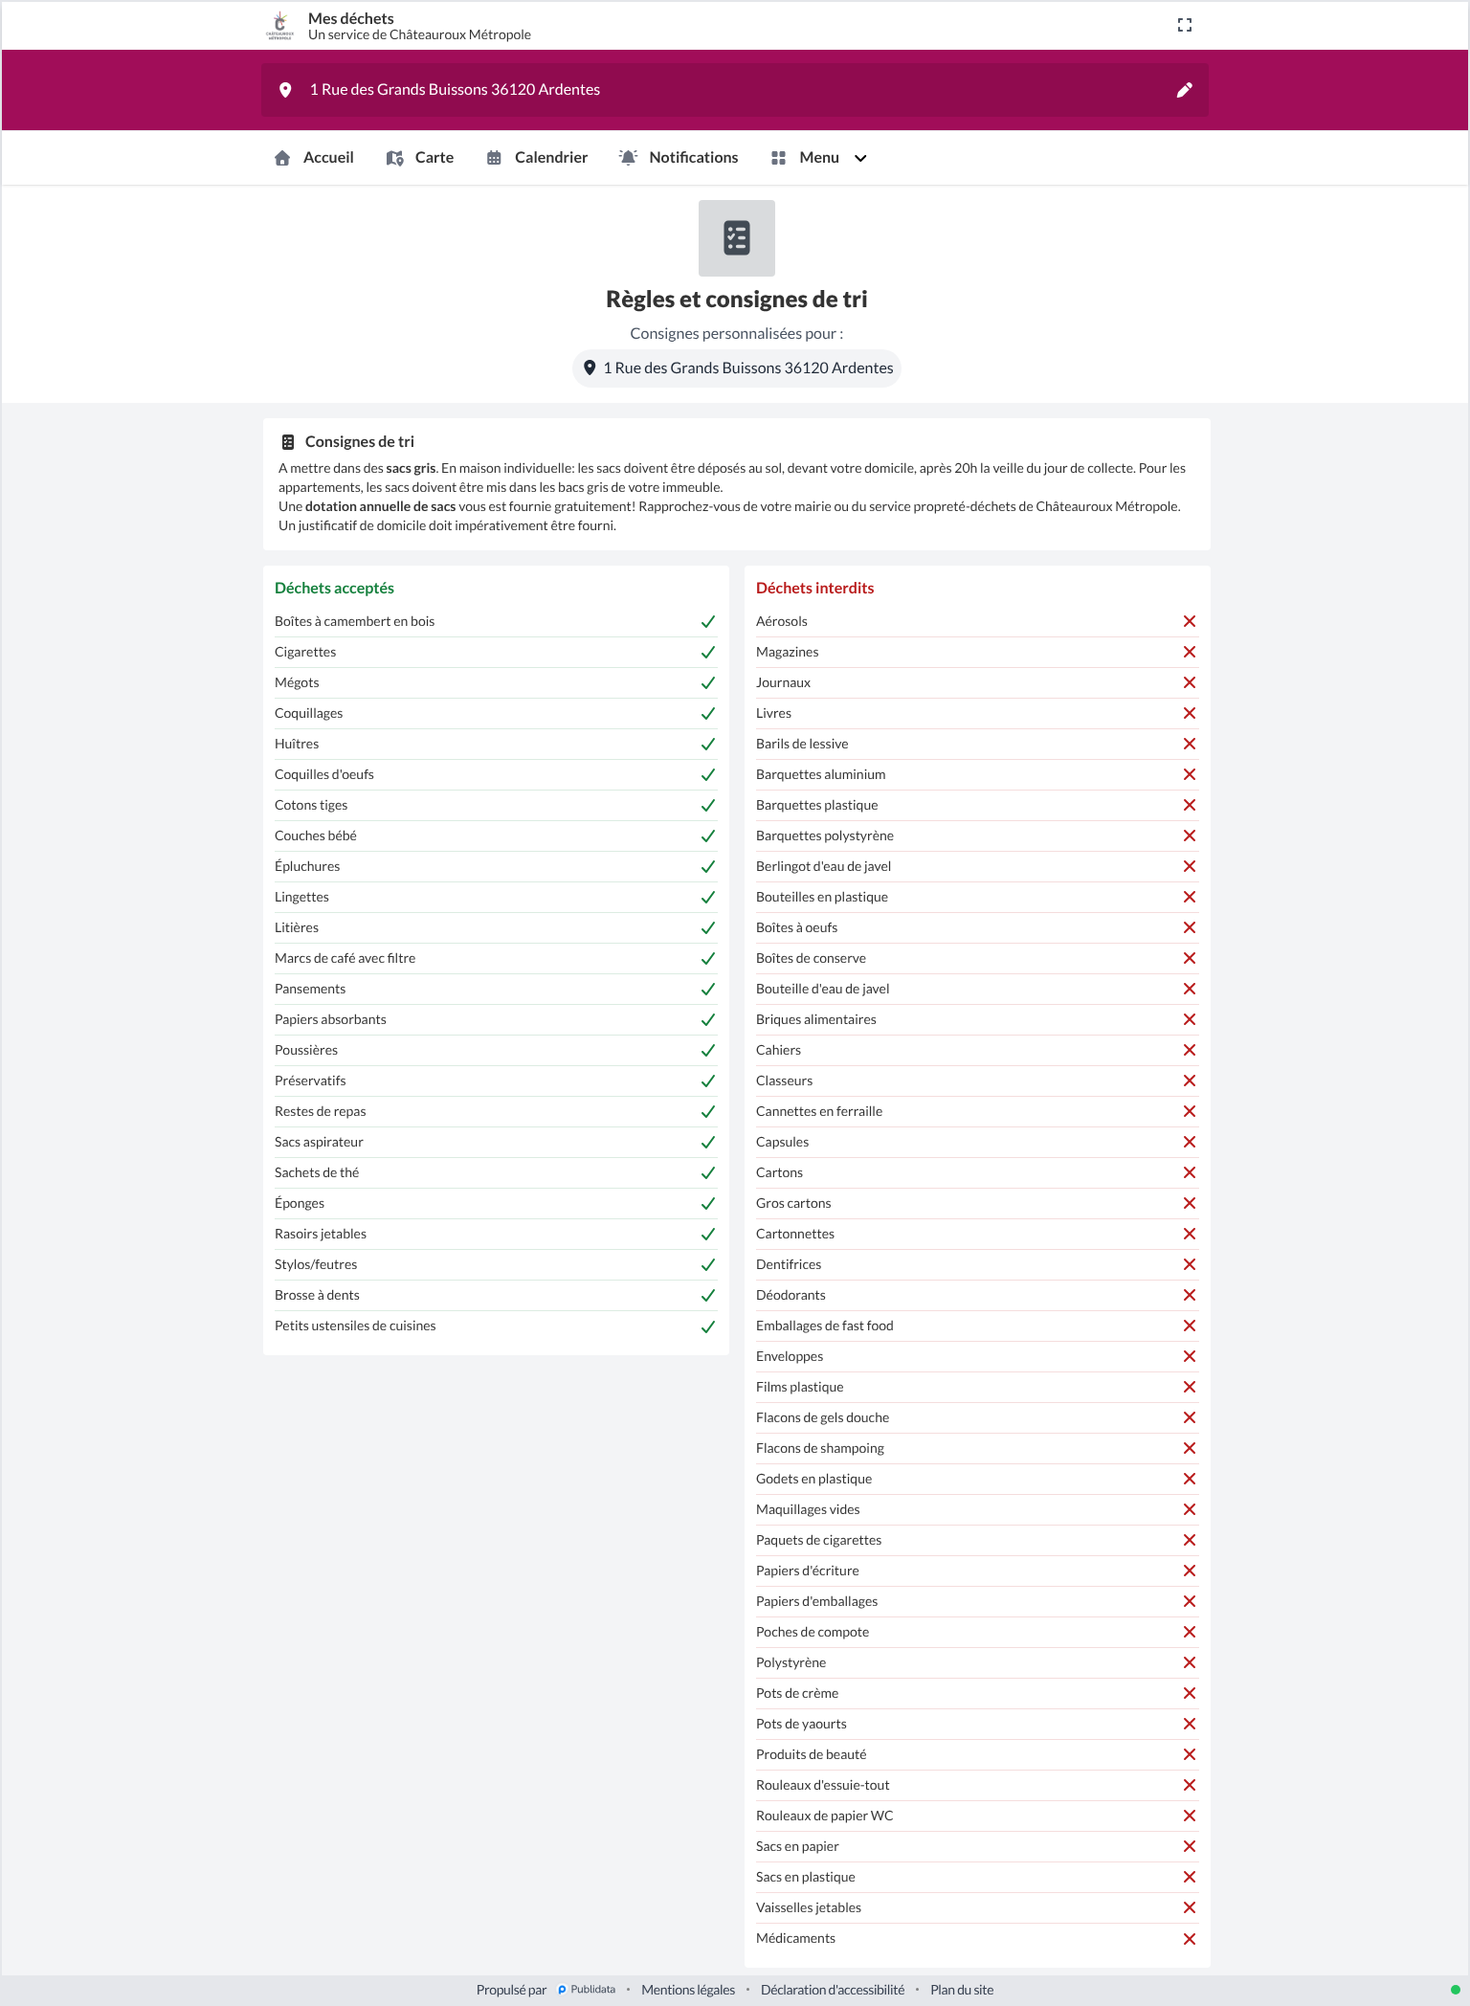Click the location pin in address bar
Image resolution: width=1470 pixels, height=2006 pixels.
[285, 90]
